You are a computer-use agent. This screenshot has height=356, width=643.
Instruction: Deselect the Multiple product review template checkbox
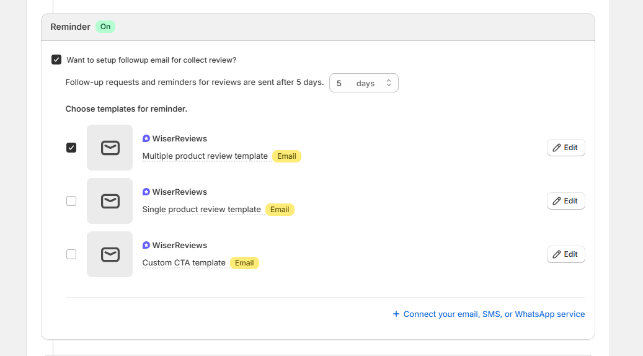point(71,148)
